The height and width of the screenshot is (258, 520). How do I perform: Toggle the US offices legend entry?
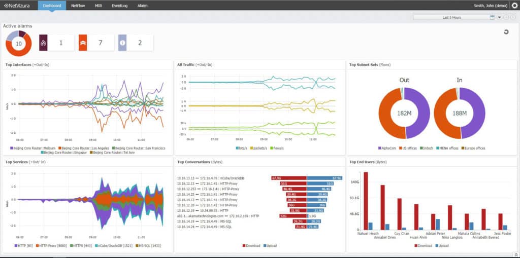(x=408, y=149)
